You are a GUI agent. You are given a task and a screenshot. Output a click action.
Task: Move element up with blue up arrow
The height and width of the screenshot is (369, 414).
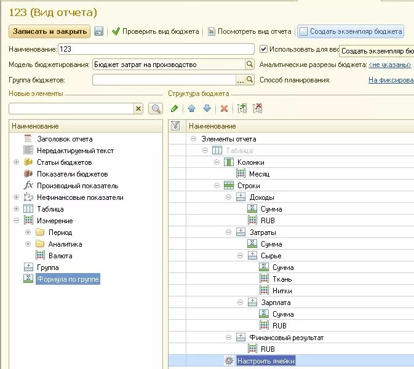click(192, 108)
